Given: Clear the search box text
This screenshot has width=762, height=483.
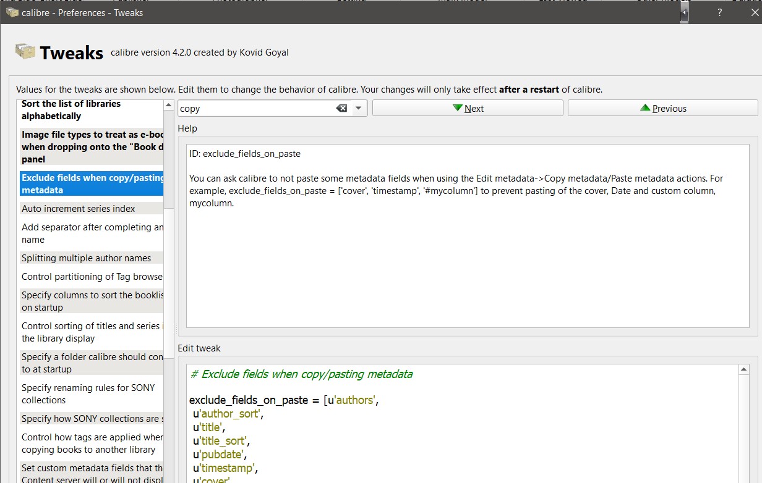Looking at the screenshot, I should pyautogui.click(x=341, y=109).
